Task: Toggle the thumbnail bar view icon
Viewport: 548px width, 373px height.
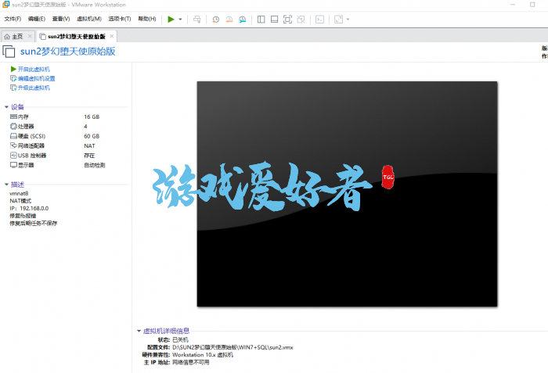Action: click(x=274, y=20)
